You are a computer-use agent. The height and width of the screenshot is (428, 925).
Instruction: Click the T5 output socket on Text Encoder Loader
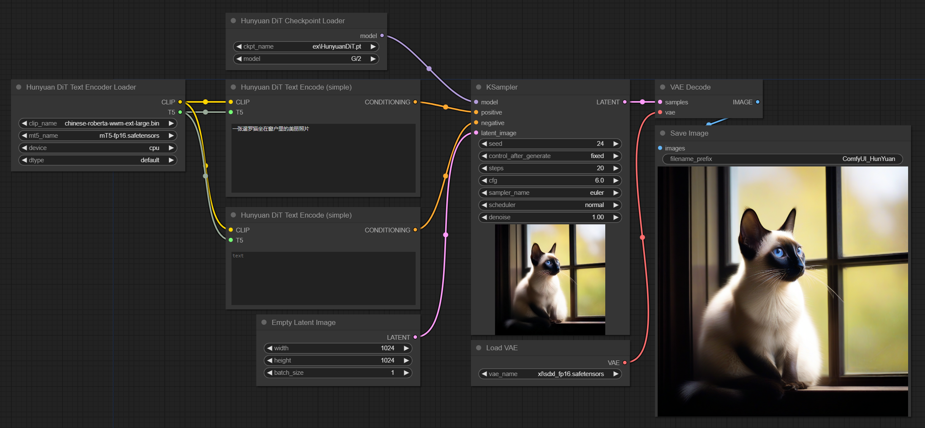click(x=180, y=112)
